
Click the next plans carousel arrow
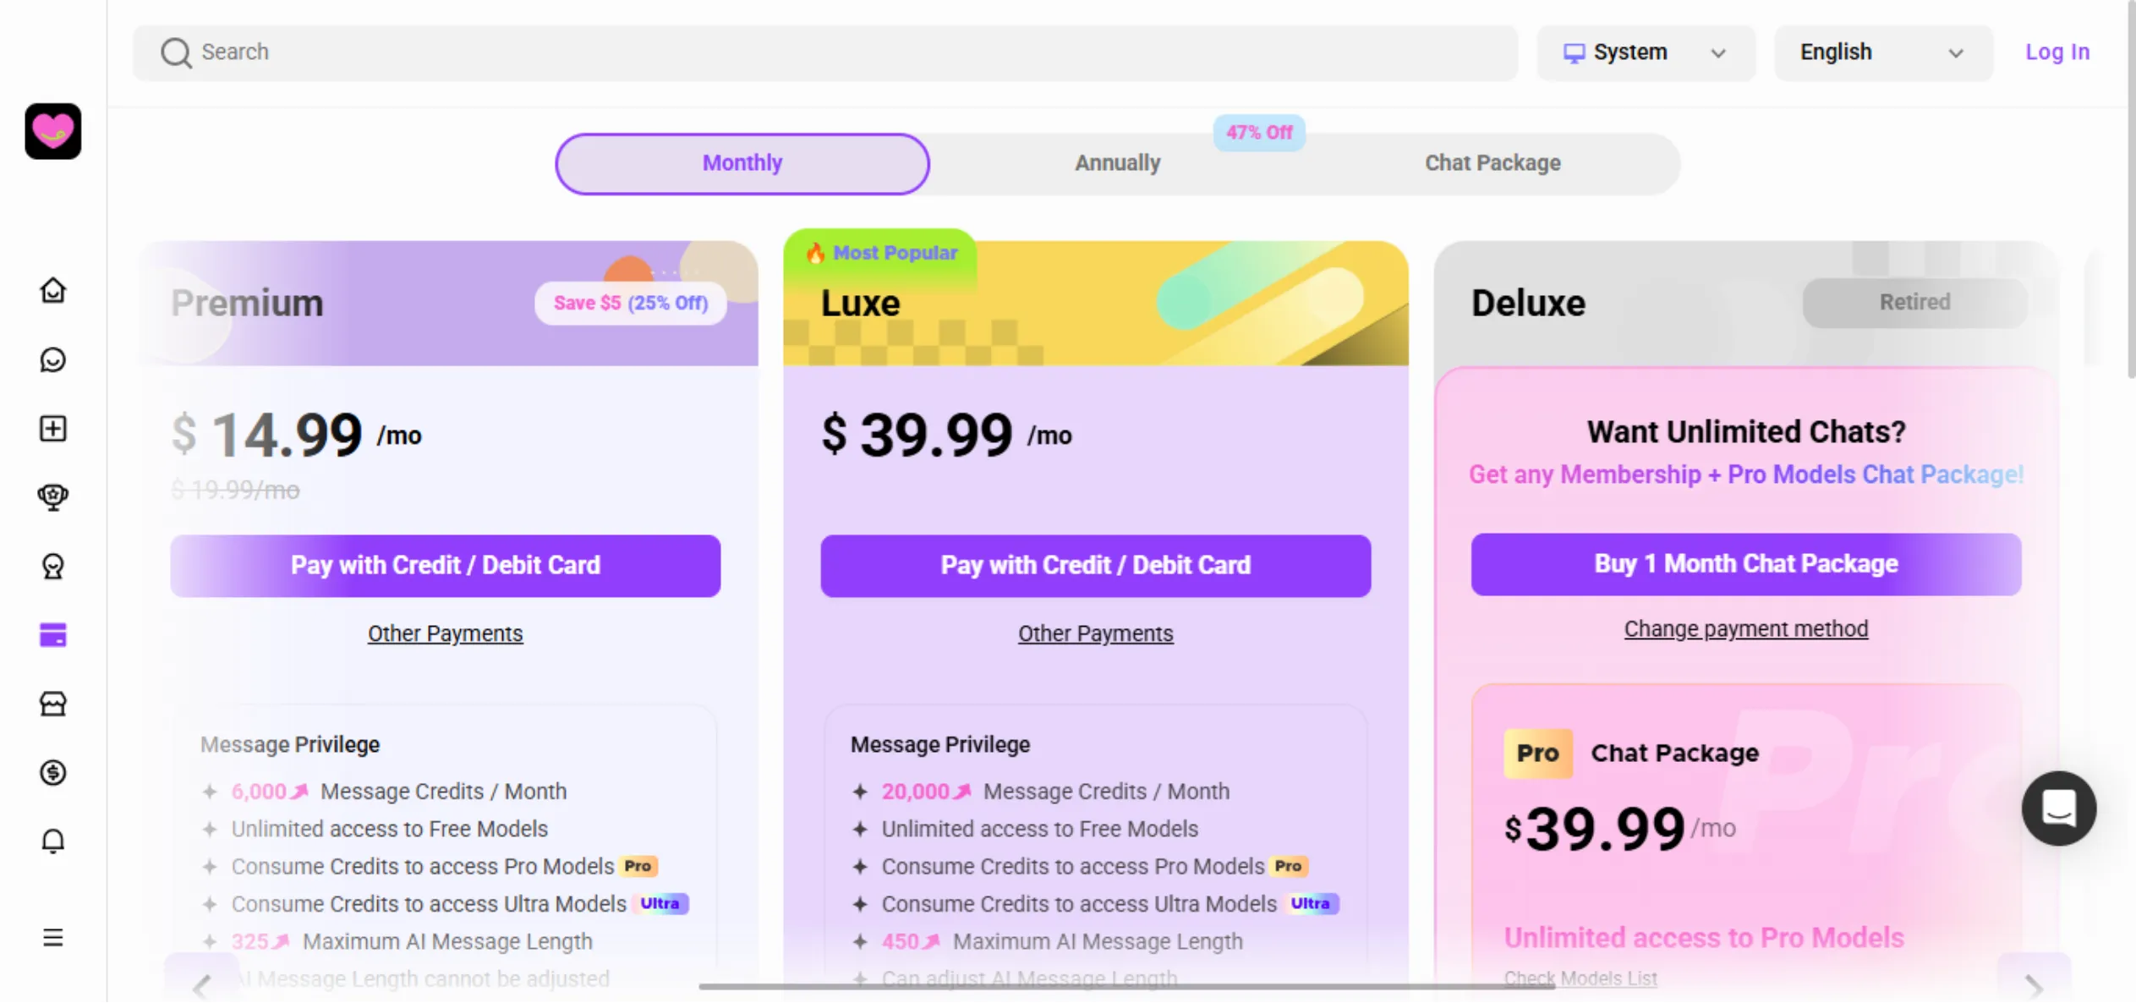[x=2034, y=984]
